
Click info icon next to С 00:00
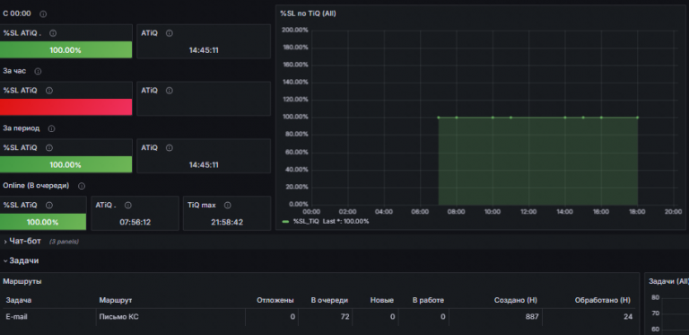tap(43, 14)
